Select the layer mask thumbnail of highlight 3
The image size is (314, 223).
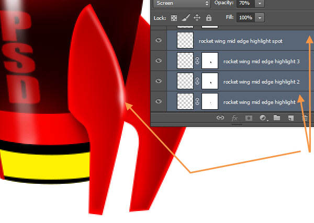(x=210, y=61)
